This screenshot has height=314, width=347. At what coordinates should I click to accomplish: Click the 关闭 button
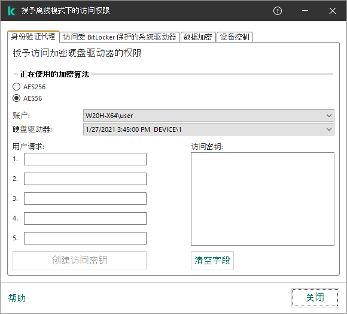[315, 298]
